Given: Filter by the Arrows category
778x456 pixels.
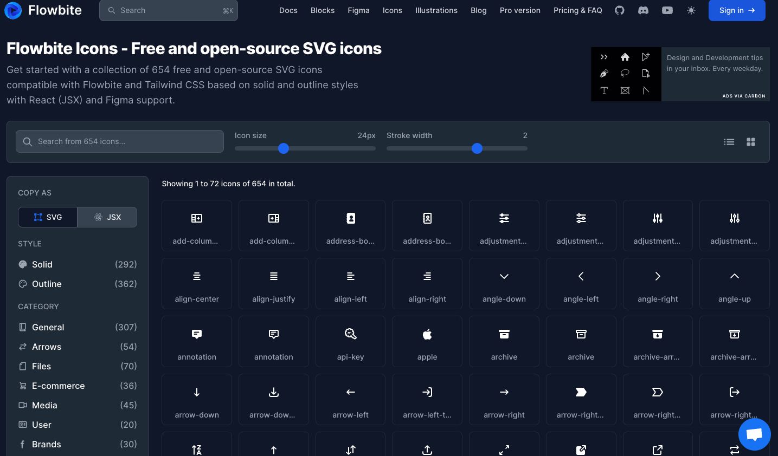Looking at the screenshot, I should click(x=78, y=347).
